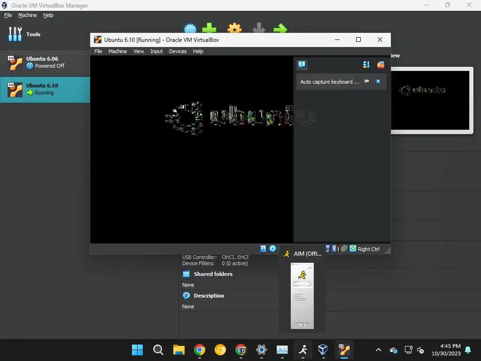The width and height of the screenshot is (481, 361).
Task: Click the AIM window preview thumbnail
Action: point(302,296)
